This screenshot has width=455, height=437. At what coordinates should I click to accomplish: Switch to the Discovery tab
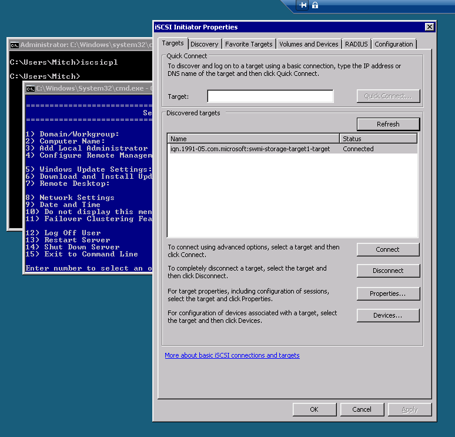pyautogui.click(x=205, y=44)
